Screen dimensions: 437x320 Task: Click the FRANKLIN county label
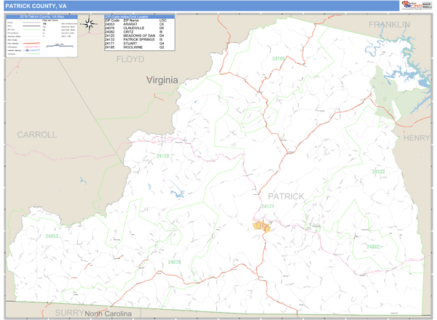(390, 25)
